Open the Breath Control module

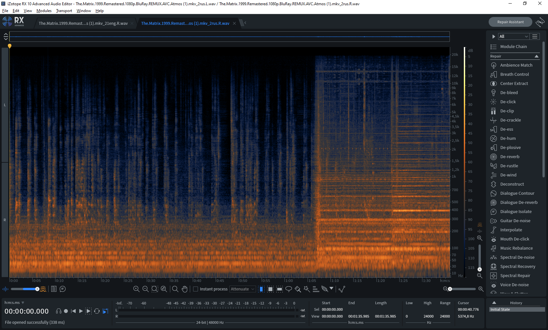[x=514, y=74]
